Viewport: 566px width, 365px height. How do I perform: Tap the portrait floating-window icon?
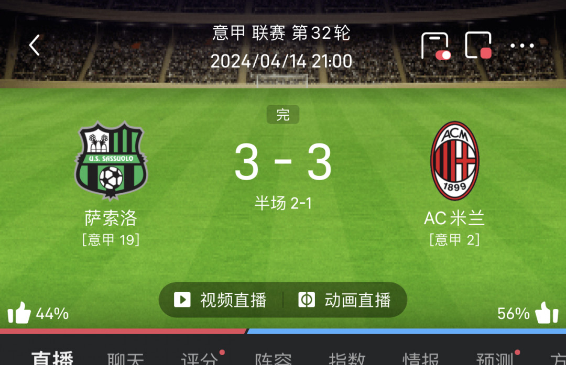pos(436,46)
